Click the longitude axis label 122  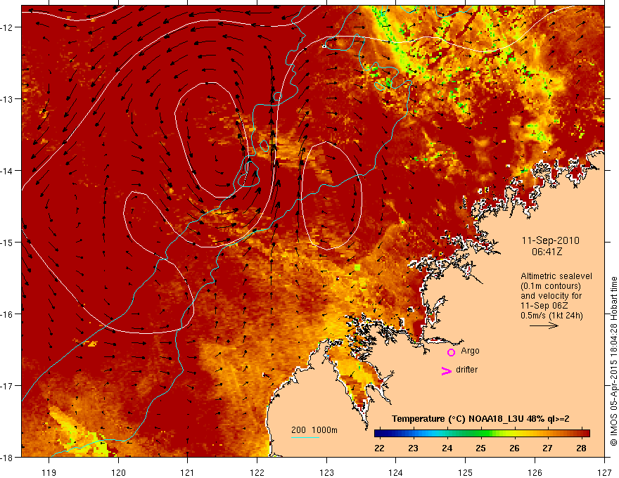(x=257, y=472)
